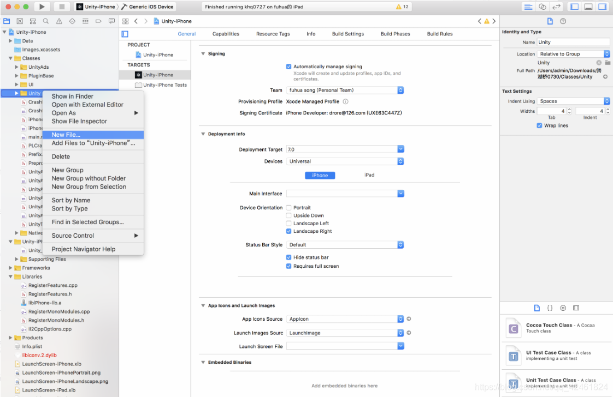Show the File inspector tab icon
Image resolution: width=613 pixels, height=397 pixels.
(x=550, y=21)
